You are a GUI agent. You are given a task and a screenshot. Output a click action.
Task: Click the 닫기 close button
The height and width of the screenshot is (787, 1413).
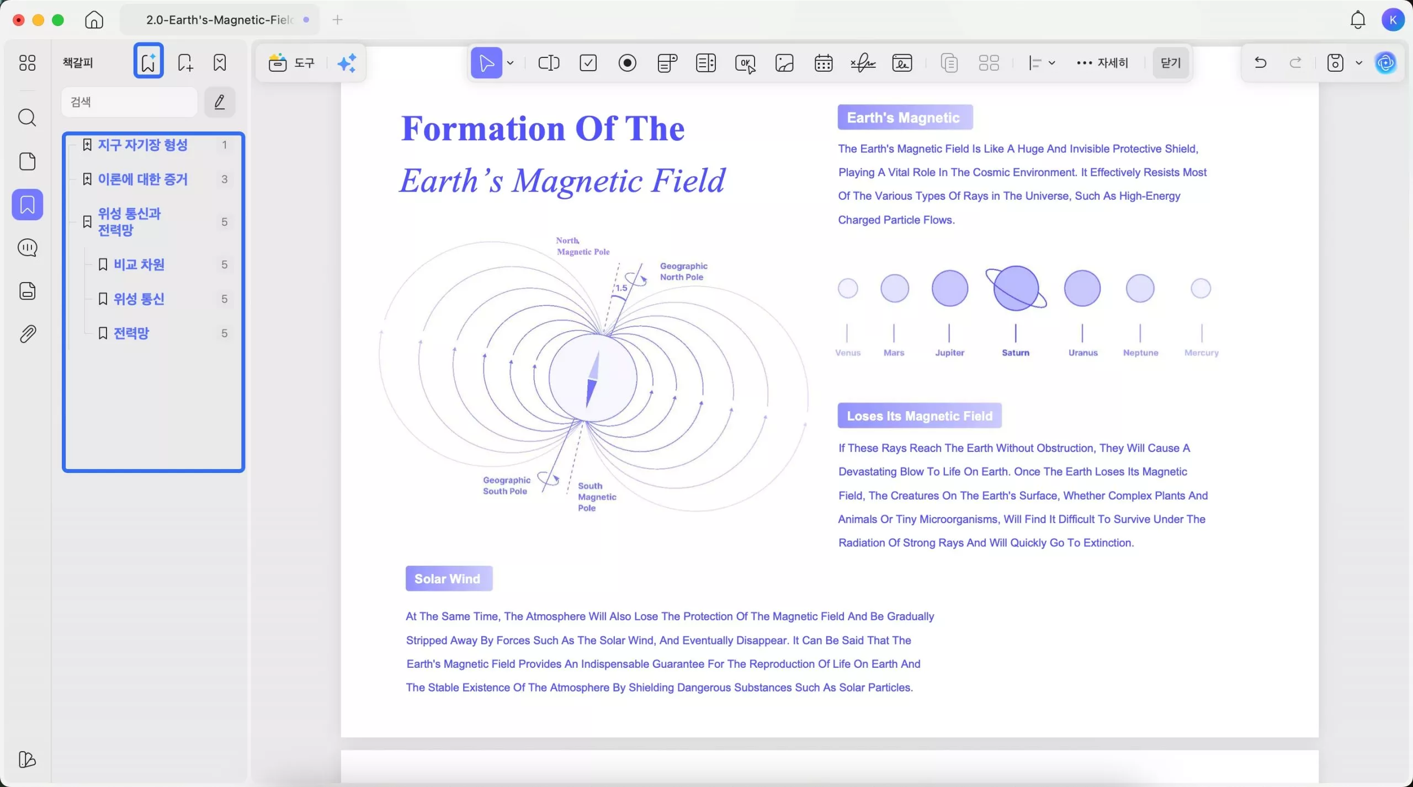click(1170, 63)
